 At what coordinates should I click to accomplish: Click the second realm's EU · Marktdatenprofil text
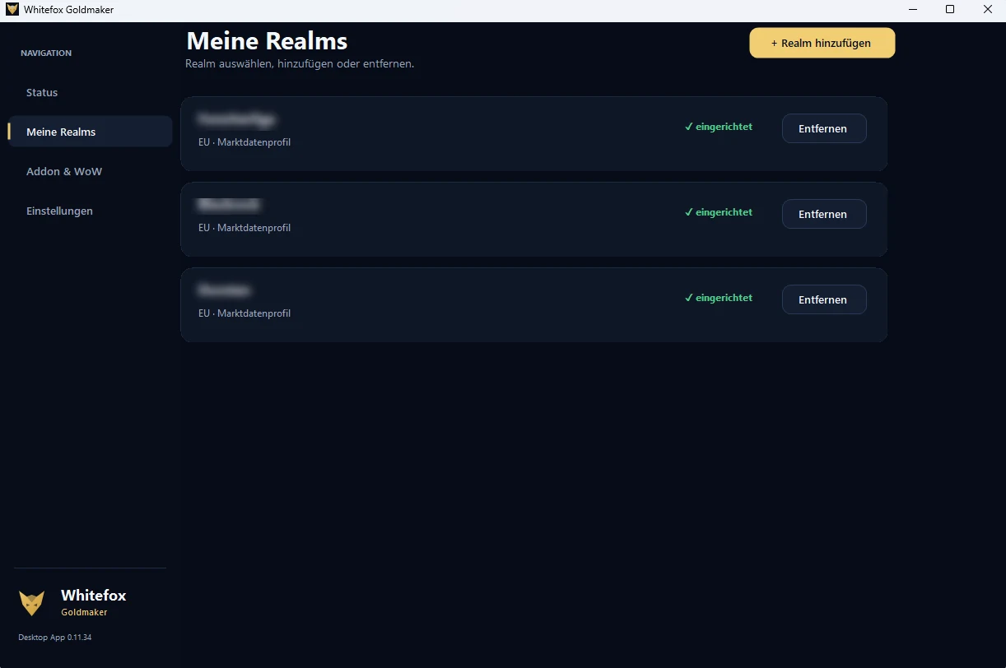click(x=245, y=228)
